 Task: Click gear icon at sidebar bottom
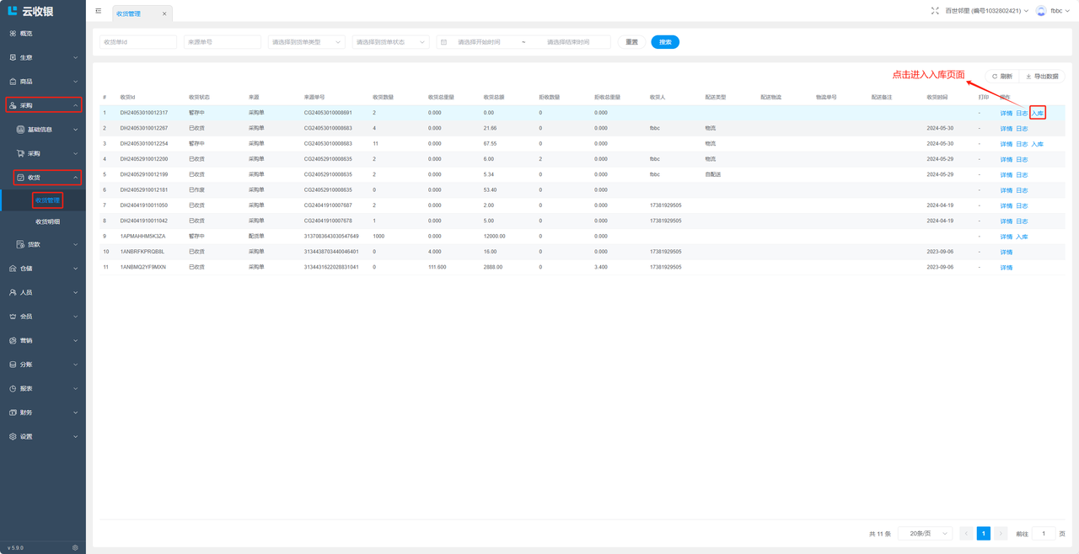click(x=75, y=547)
